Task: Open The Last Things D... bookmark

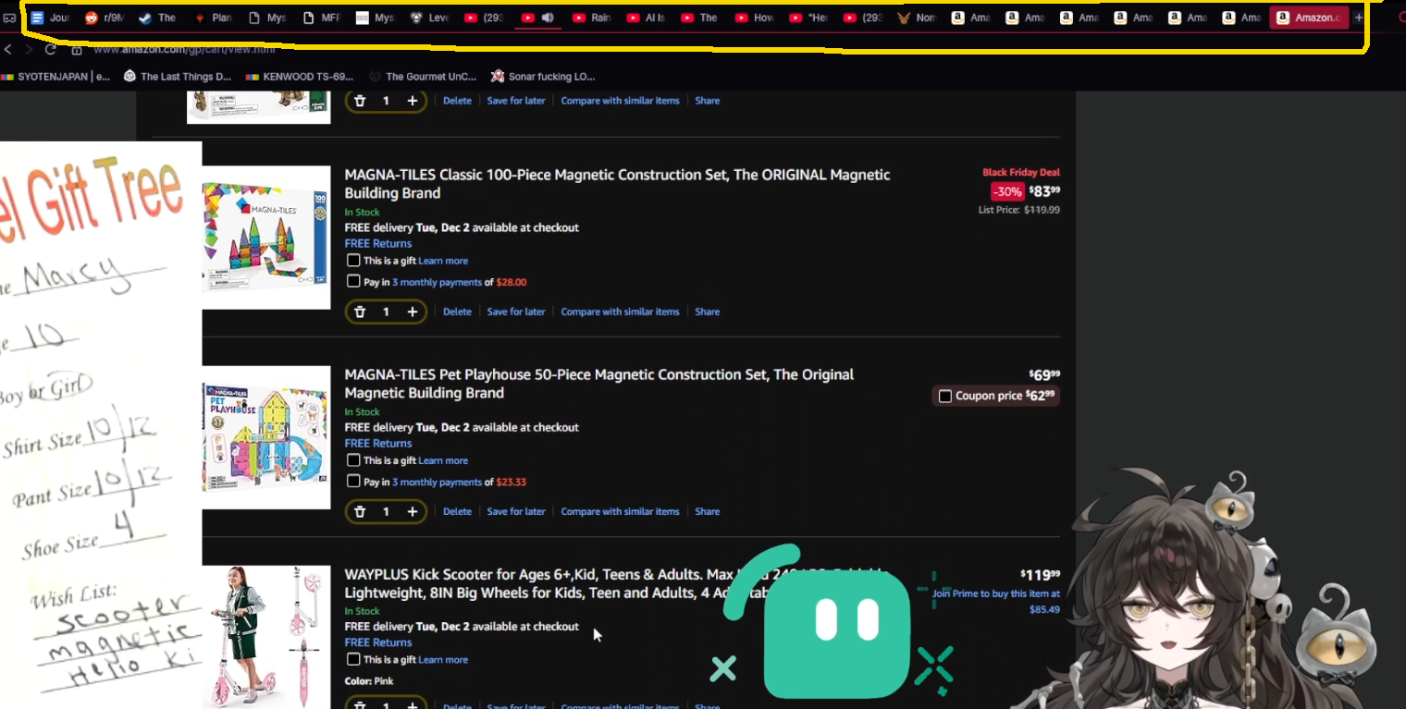Action: [x=177, y=77]
